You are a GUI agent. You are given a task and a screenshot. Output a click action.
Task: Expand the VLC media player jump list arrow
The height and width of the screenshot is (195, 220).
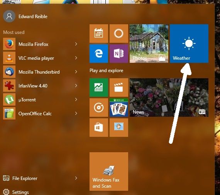[76, 58]
